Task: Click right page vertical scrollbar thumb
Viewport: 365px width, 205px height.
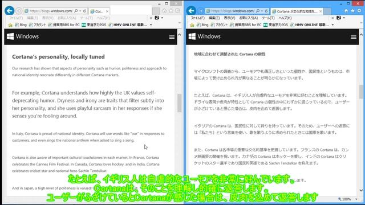Action: click(x=361, y=92)
